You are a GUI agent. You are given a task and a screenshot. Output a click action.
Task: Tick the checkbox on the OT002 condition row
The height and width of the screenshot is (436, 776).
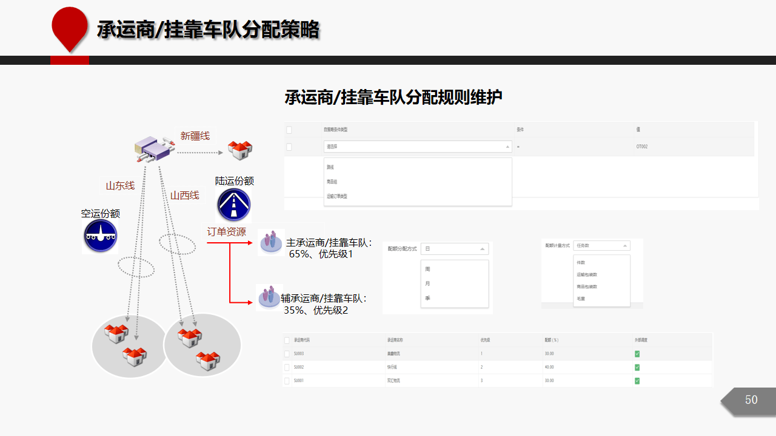point(289,147)
